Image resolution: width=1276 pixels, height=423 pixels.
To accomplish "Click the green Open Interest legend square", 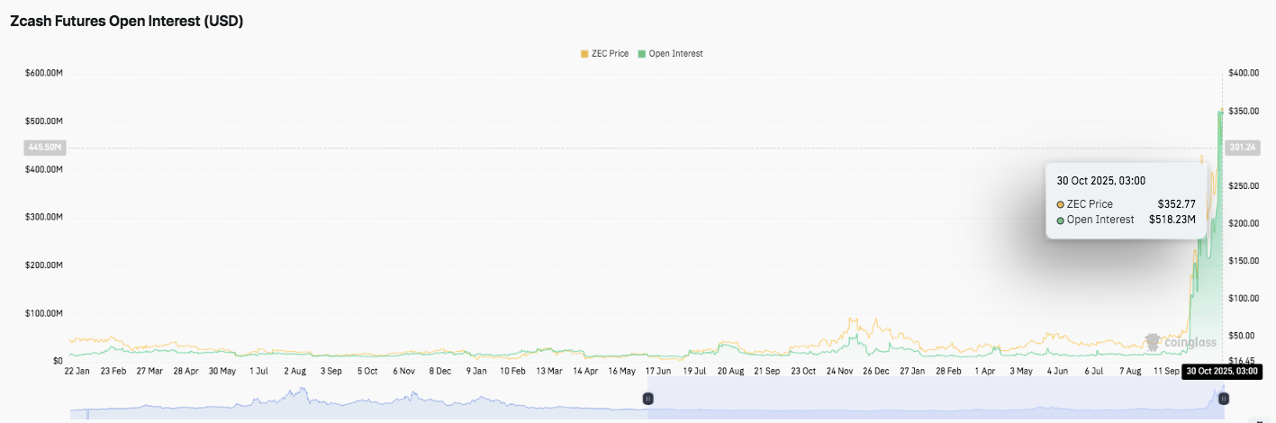I will click(x=642, y=54).
